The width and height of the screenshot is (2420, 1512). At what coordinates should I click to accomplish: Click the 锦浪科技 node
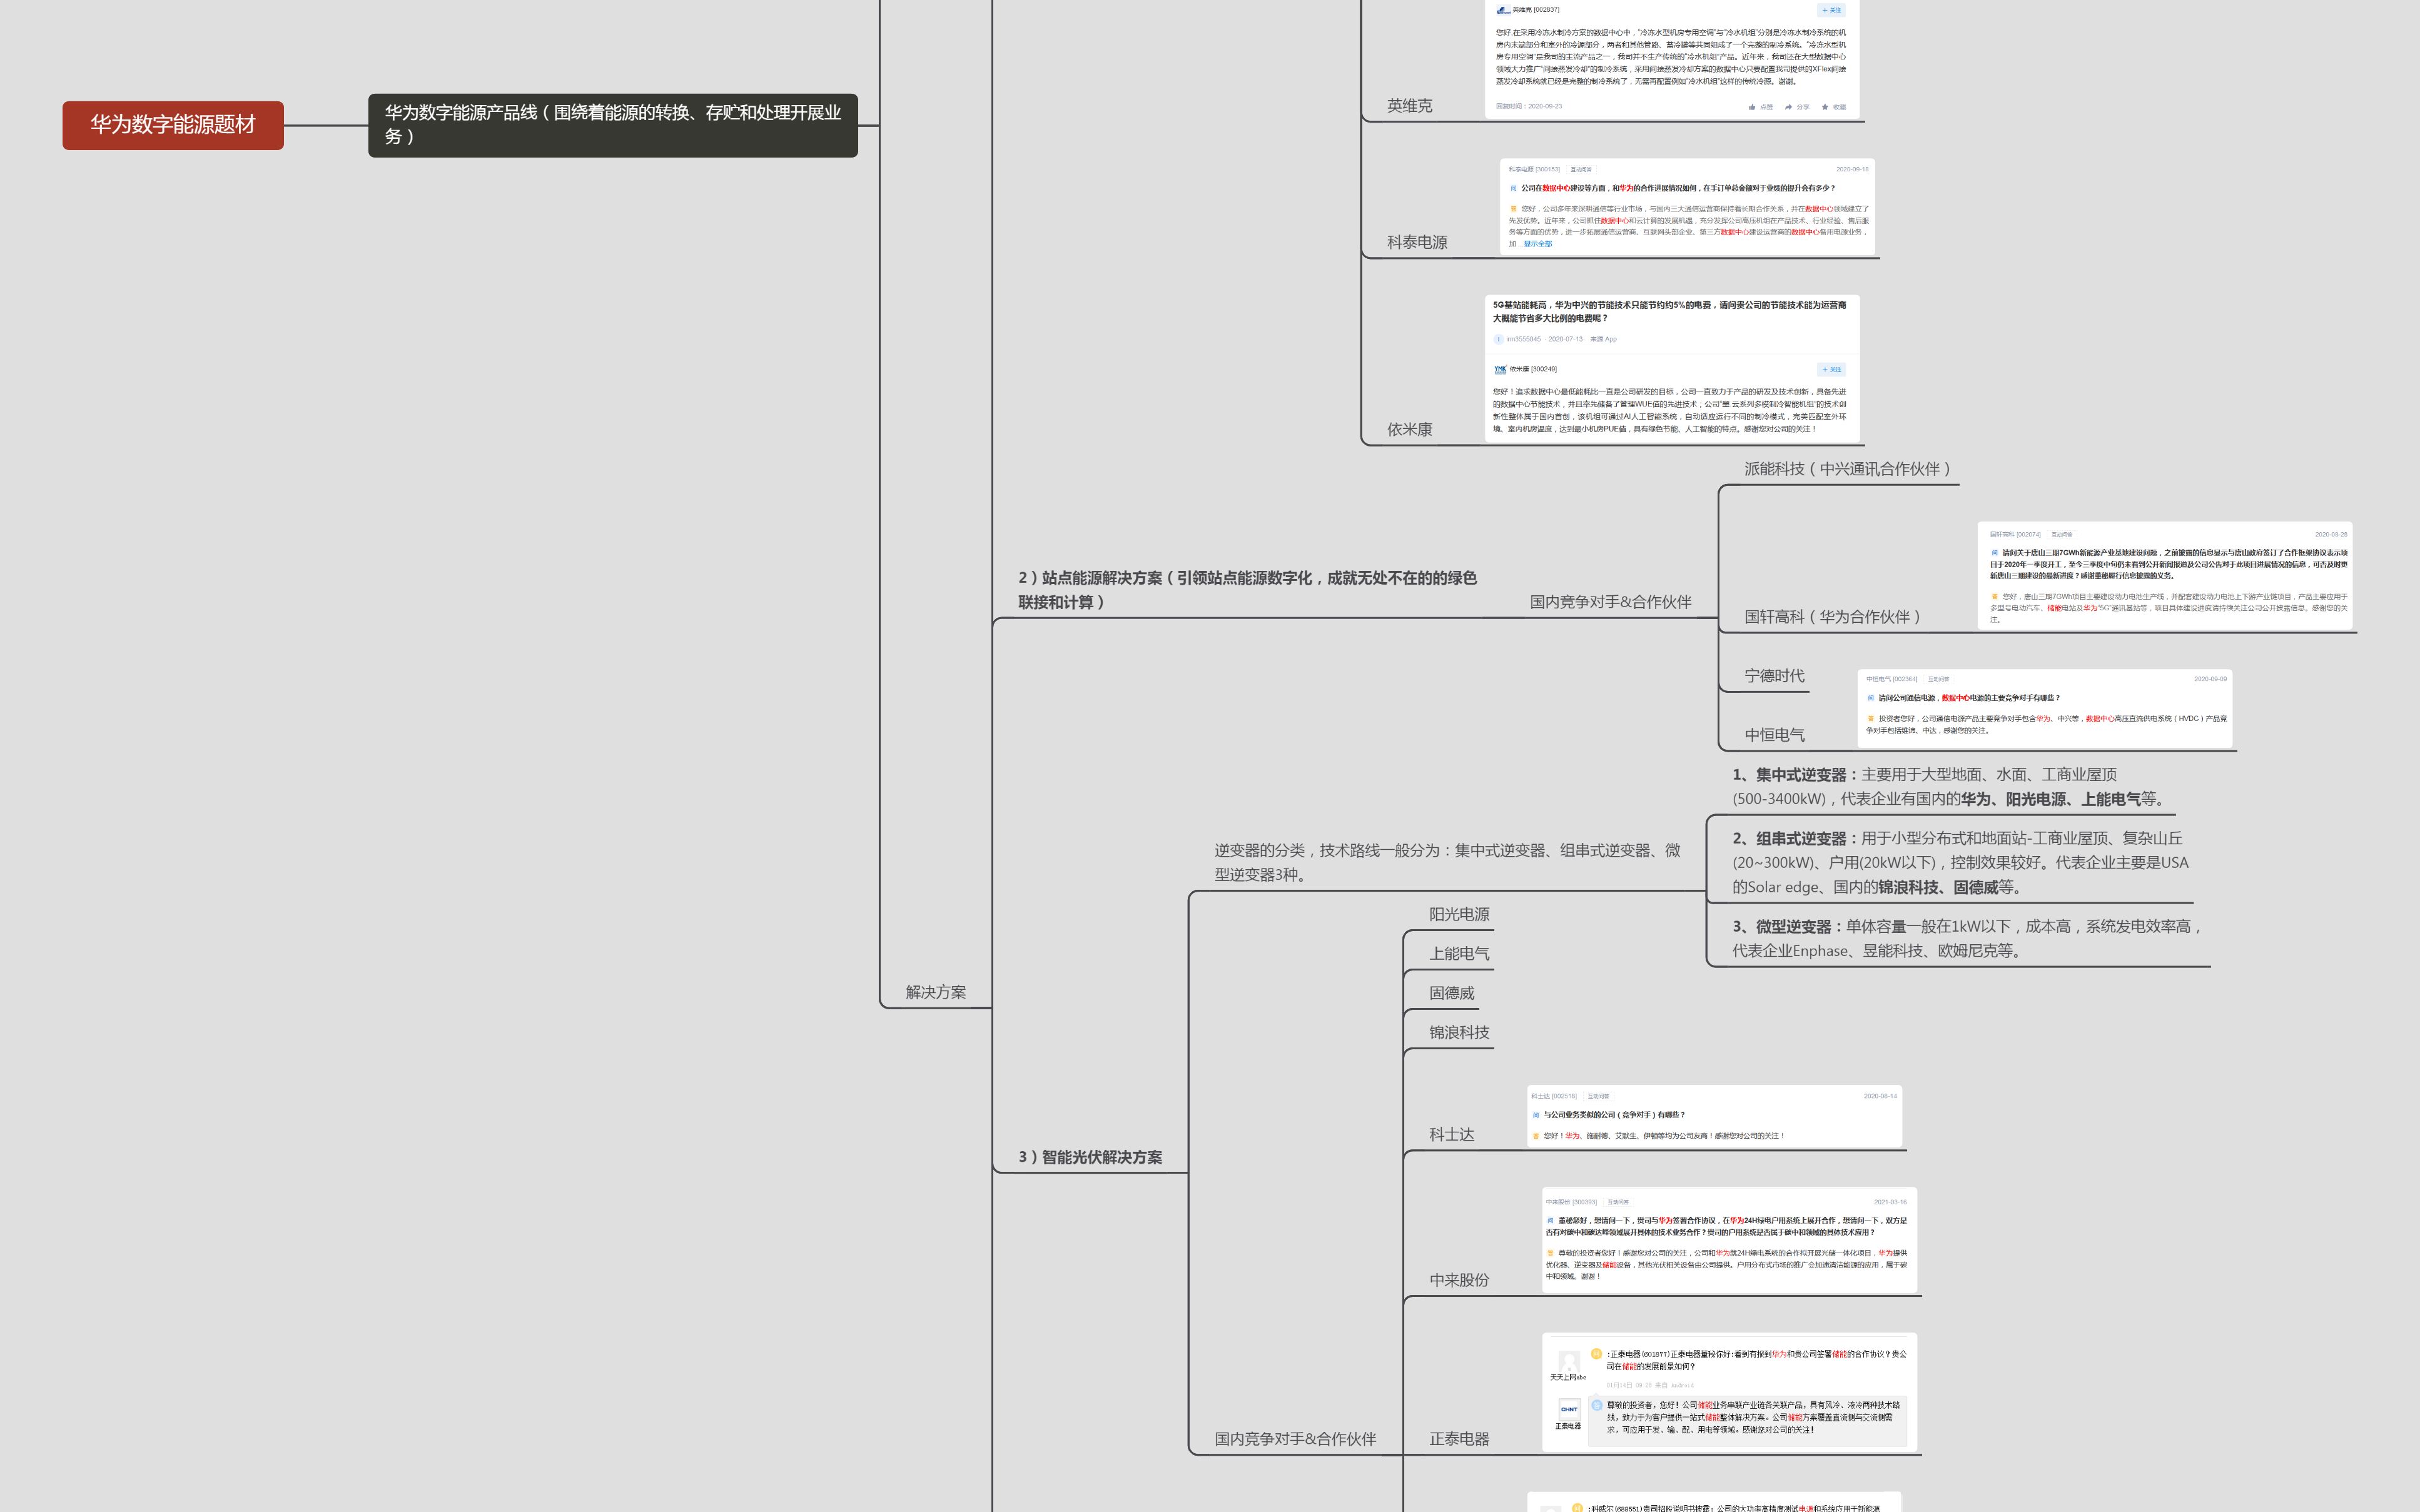pos(1459,1032)
